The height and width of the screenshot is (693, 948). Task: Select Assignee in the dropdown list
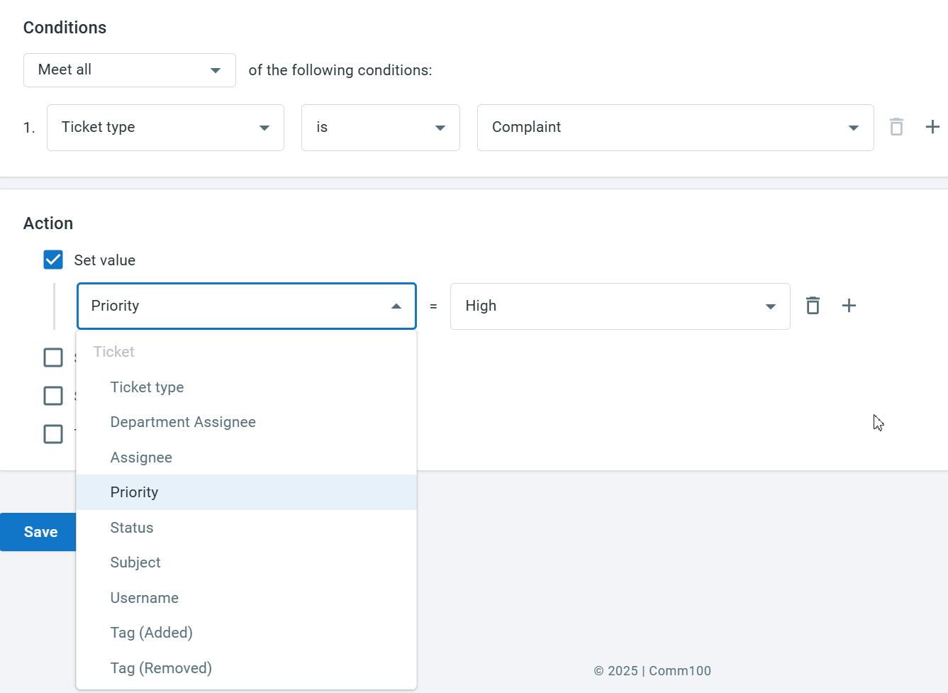[x=247, y=458]
